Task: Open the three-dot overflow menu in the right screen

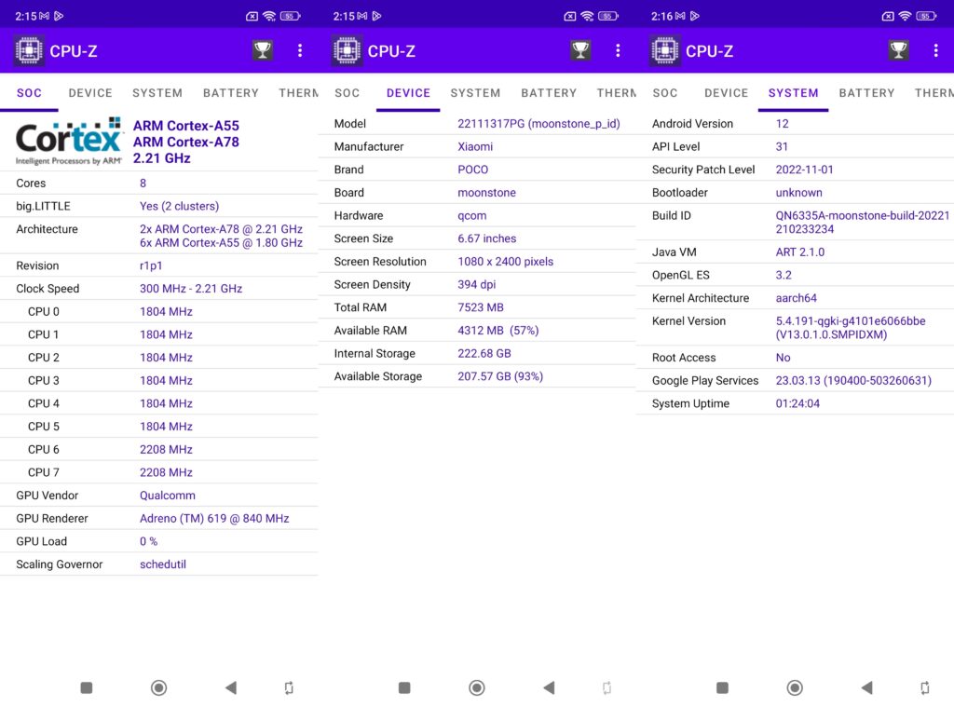Action: pyautogui.click(x=935, y=50)
